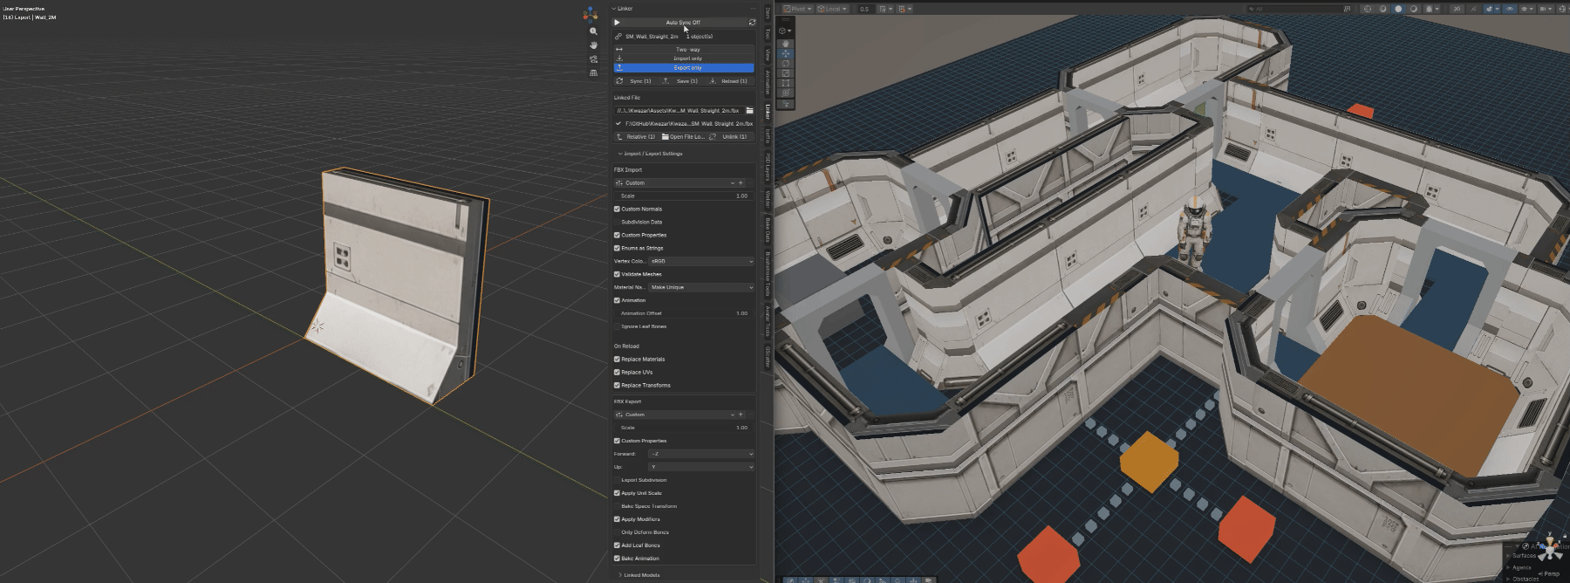
Task: Toggle Unity scene visibility eye icon
Action: (x=1510, y=9)
